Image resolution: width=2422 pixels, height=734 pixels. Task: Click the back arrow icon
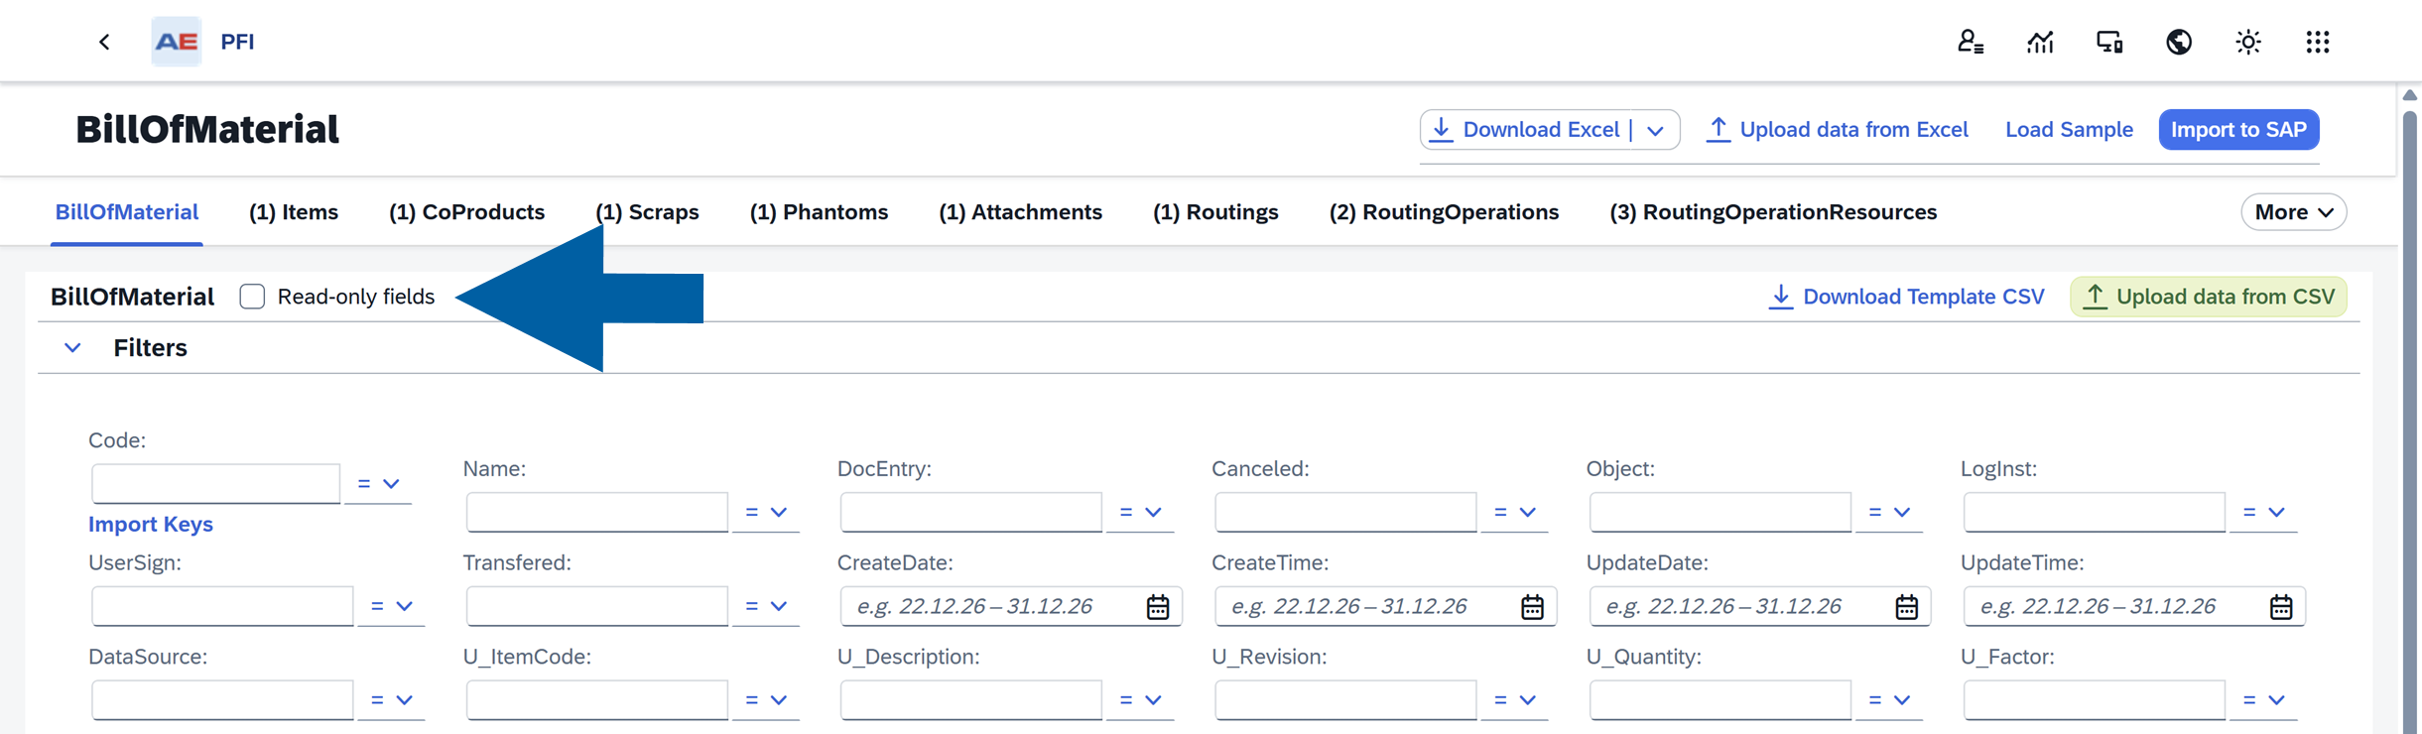pyautogui.click(x=104, y=42)
